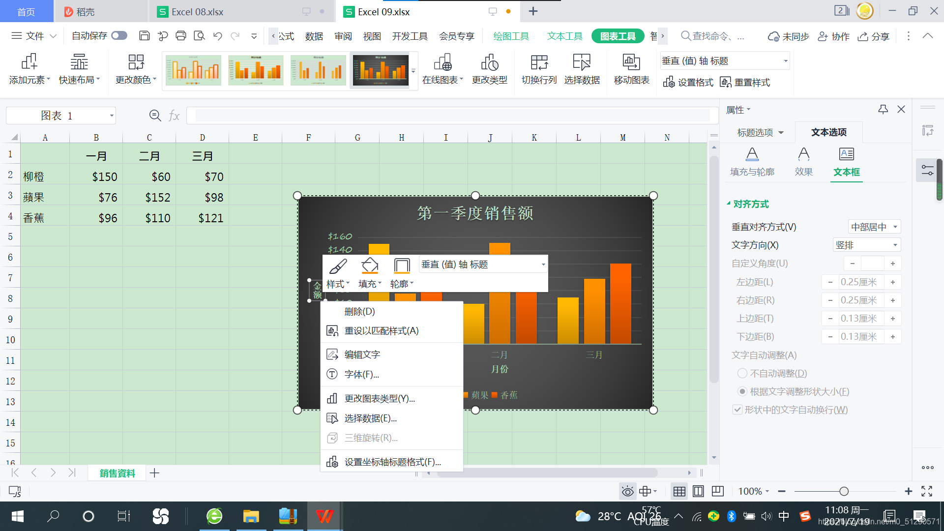Click the Change Type (更改类型) icon
Screen dimensions: 944x531
pyautogui.click(x=489, y=62)
